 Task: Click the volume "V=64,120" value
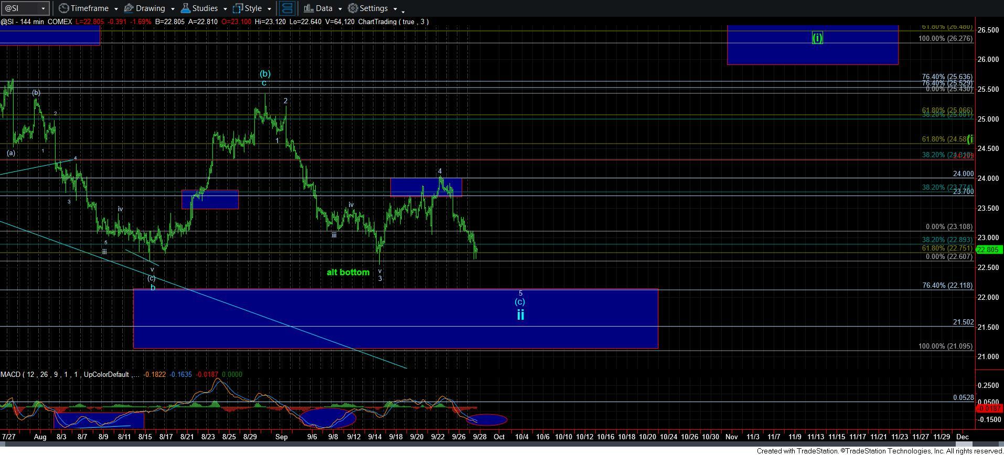coord(340,21)
